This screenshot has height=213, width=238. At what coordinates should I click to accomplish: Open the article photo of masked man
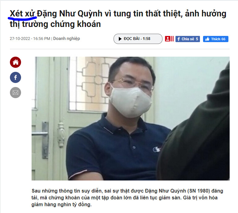coord(131,119)
